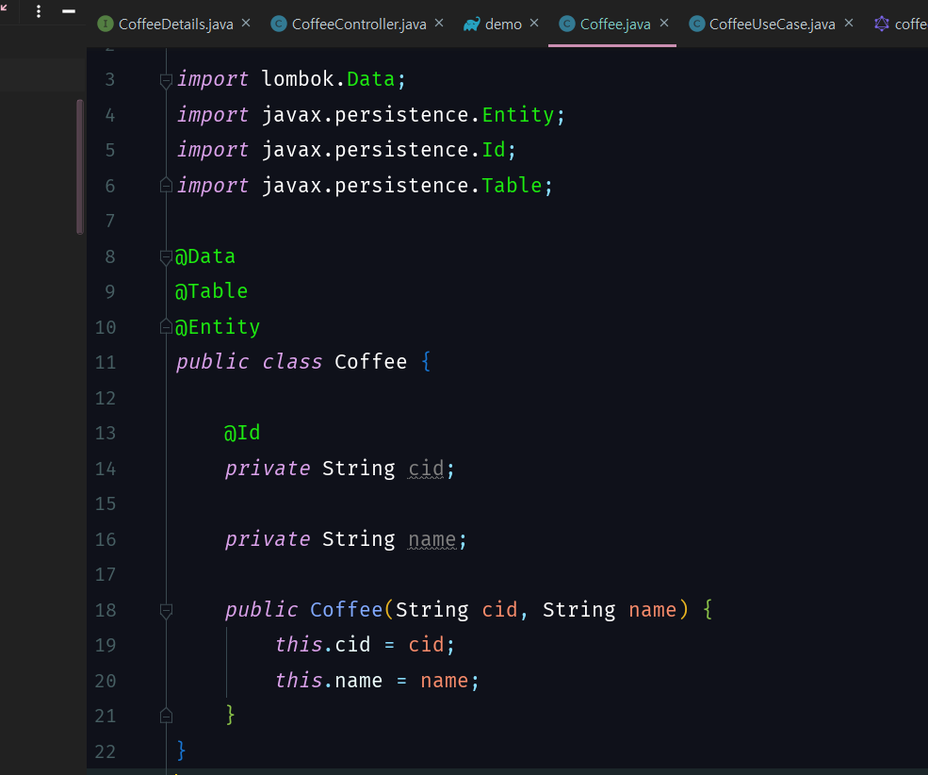
Task: Collapse the @Data annotation fold region
Action: tap(166, 256)
